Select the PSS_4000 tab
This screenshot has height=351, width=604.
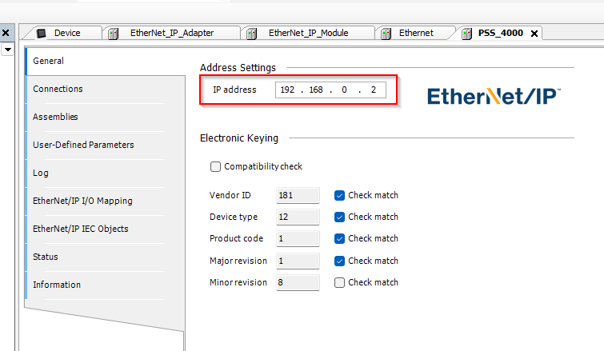(x=500, y=33)
